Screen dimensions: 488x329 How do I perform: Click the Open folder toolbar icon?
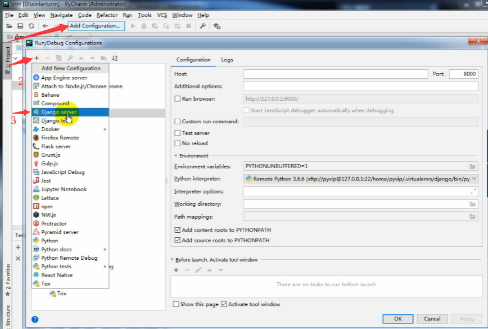point(10,26)
